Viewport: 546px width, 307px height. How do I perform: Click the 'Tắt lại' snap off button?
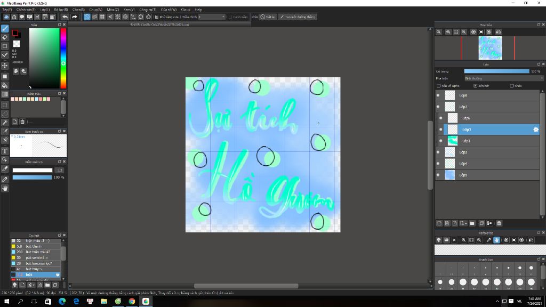click(268, 17)
